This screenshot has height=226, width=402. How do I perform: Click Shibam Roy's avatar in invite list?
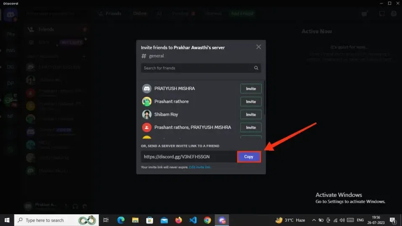click(147, 114)
